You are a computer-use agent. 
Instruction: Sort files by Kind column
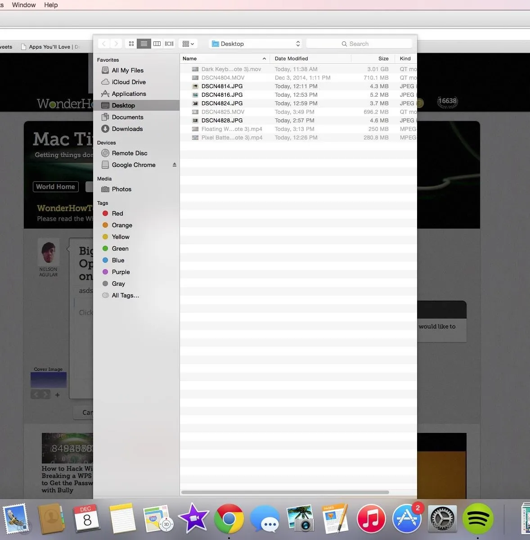point(406,58)
